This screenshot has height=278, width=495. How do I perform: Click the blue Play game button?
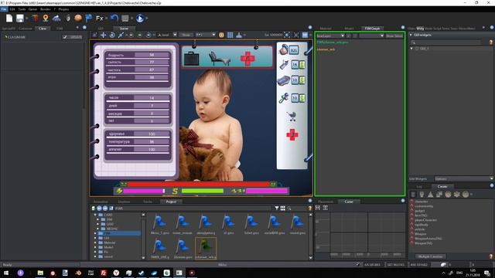pyautogui.click(x=140, y=19)
